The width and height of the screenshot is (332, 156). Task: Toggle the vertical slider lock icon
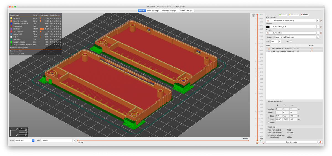[257, 142]
